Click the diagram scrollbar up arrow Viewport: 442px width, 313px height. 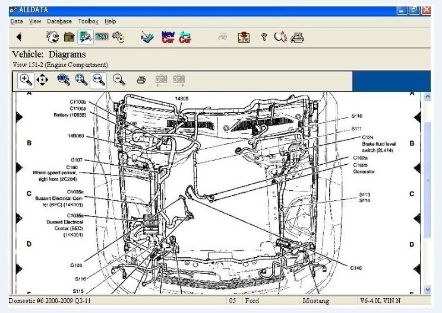pos(427,97)
